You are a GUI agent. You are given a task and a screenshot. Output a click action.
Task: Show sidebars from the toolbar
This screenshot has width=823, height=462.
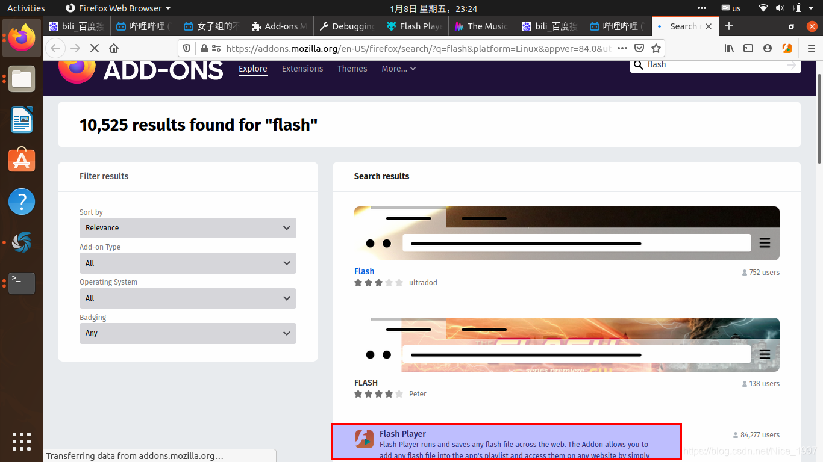tap(748, 48)
